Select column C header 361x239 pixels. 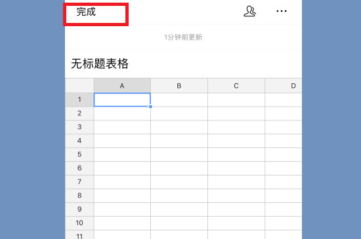236,86
